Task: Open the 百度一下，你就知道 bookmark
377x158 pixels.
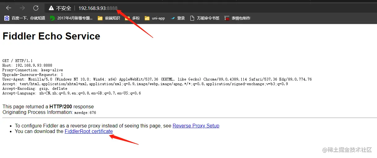Action: click(x=25, y=18)
